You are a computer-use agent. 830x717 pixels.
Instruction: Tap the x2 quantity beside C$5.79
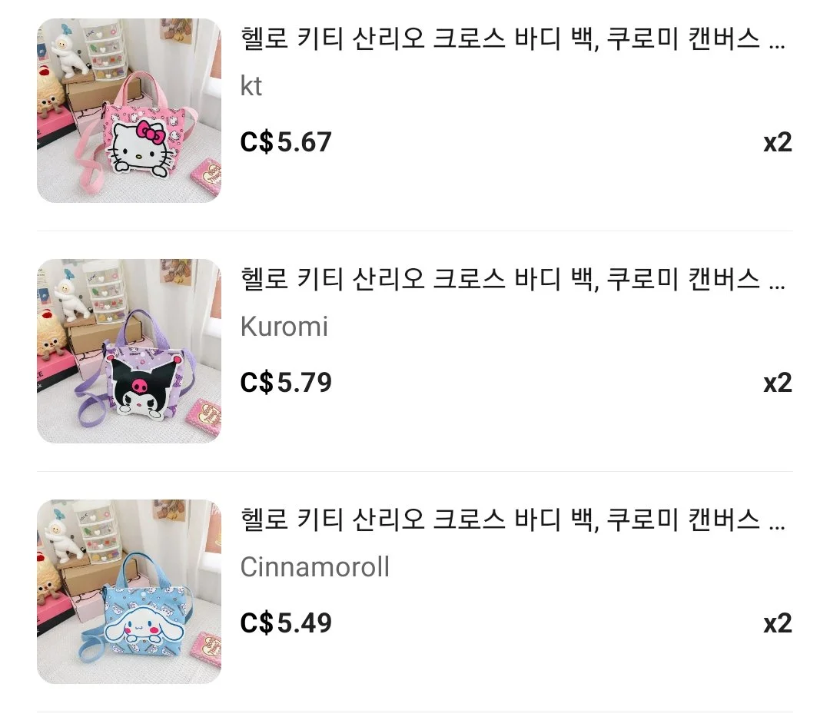[x=778, y=383]
